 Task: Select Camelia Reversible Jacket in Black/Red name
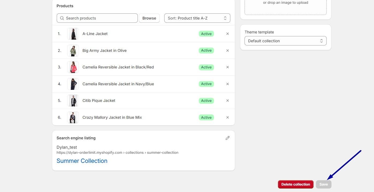coord(118,67)
